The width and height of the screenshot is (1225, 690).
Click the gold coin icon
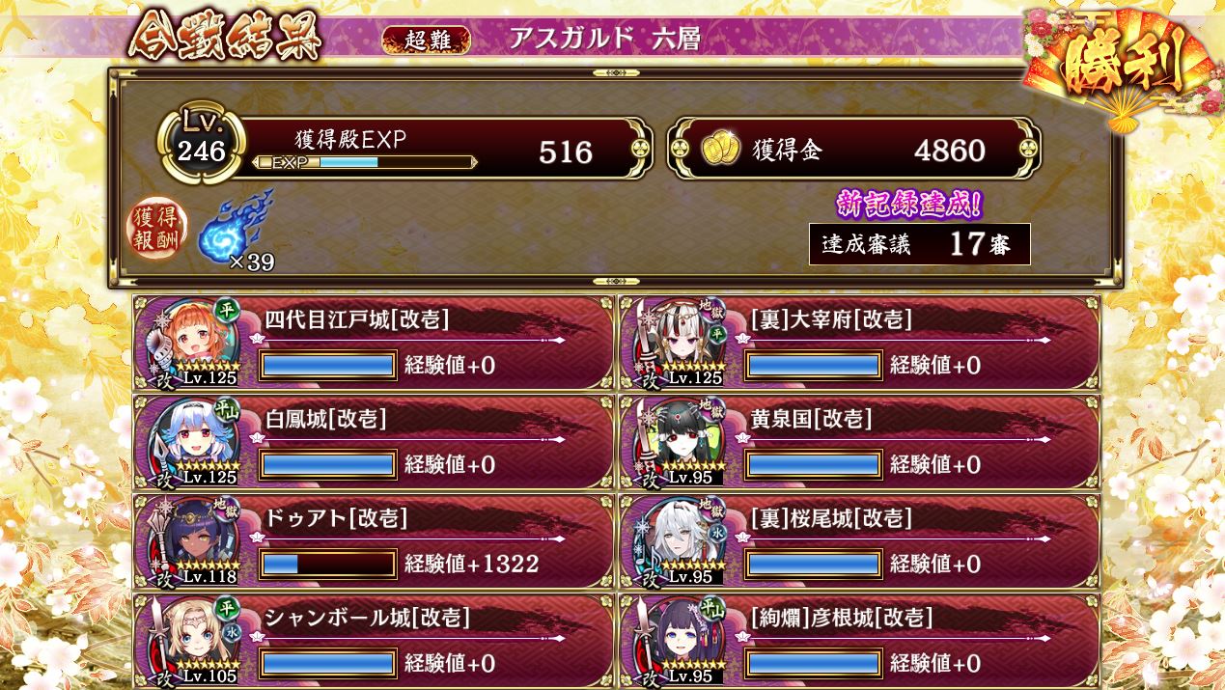tap(719, 149)
